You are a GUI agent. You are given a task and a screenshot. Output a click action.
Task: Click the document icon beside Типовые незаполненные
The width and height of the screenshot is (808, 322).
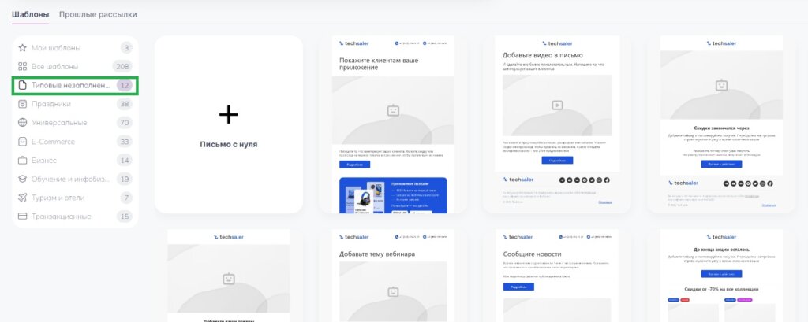(22, 85)
